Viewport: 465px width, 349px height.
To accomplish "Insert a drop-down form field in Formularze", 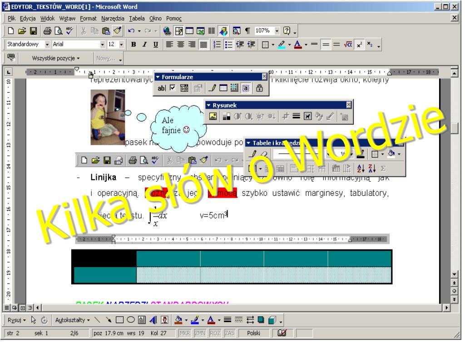I will [184, 88].
